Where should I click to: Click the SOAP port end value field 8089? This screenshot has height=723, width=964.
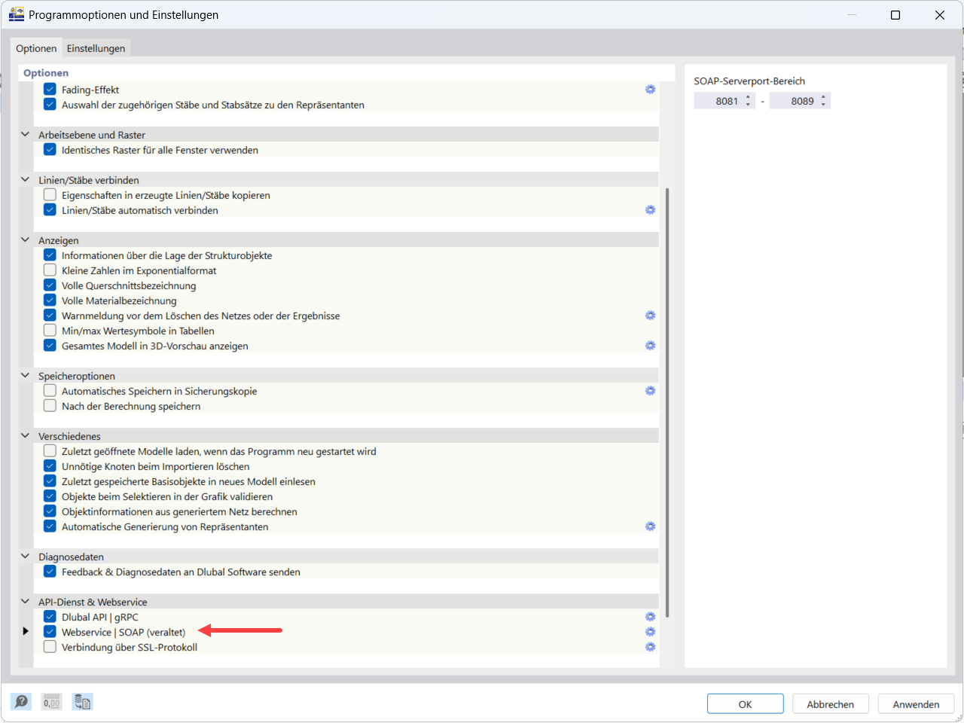[x=796, y=100]
